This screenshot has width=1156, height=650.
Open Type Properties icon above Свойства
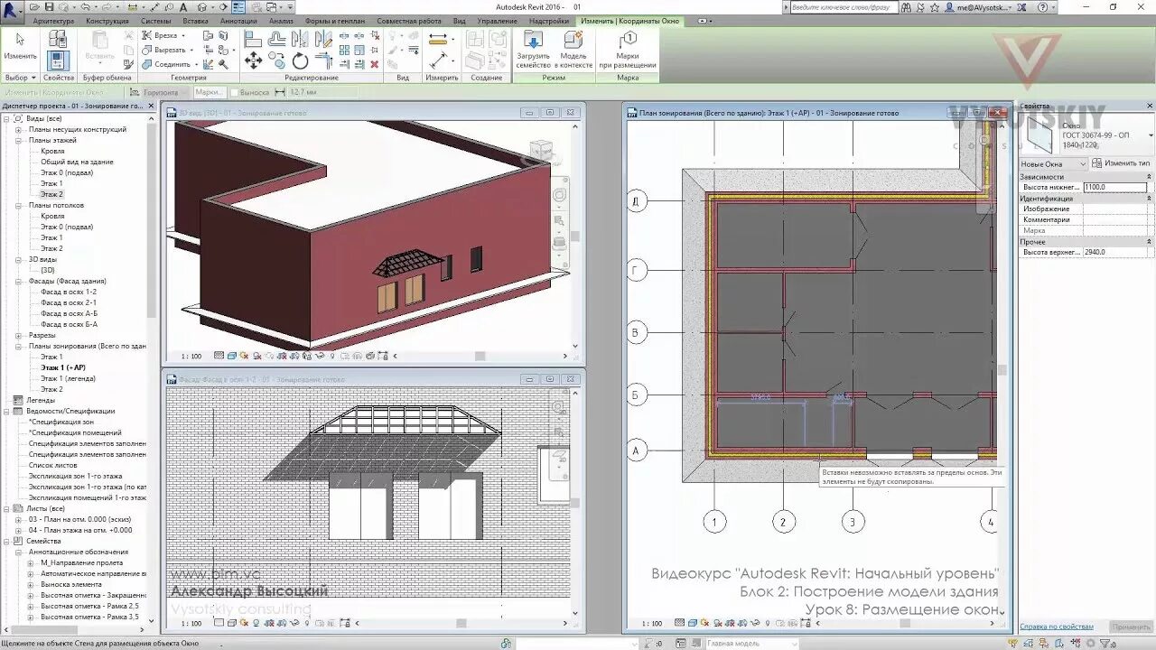(58, 39)
